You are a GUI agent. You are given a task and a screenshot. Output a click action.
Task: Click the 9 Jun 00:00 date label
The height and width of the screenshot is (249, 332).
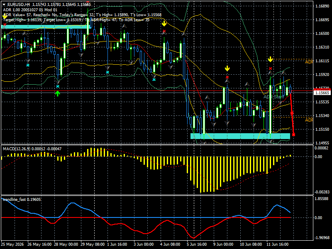click(223, 244)
